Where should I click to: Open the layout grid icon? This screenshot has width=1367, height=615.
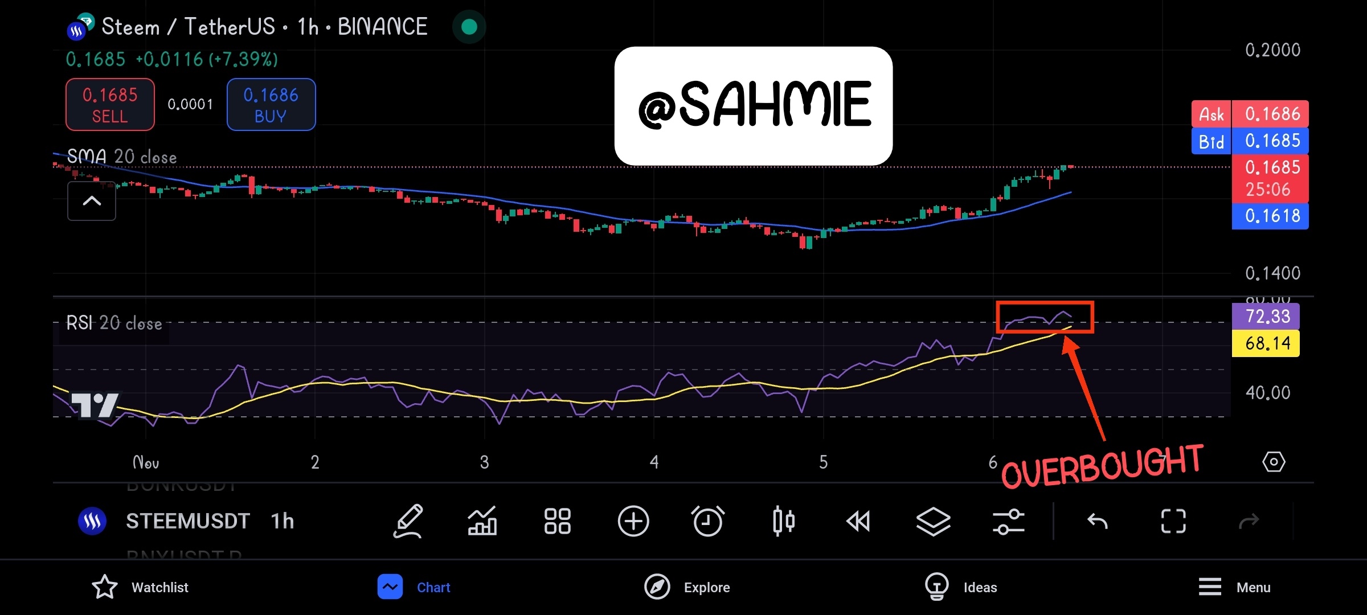[557, 521]
